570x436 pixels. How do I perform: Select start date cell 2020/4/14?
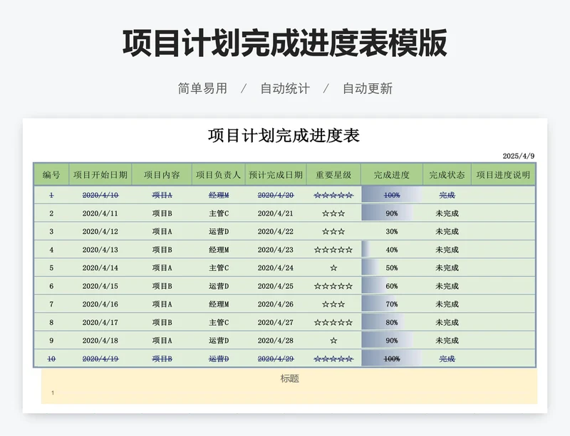coord(100,268)
